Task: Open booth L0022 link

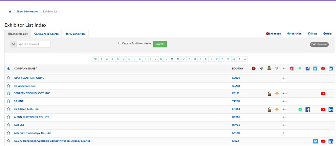Action: pyautogui.click(x=236, y=78)
